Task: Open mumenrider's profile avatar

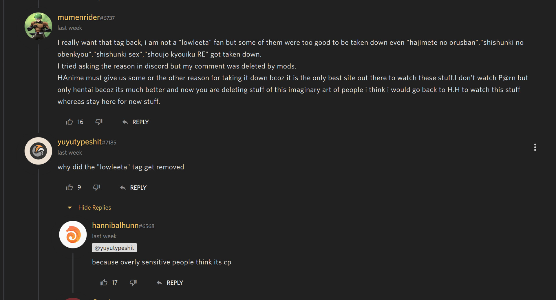Action: (x=38, y=26)
